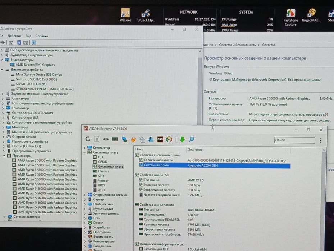The width and height of the screenshot is (334, 251).
Task: Open the Действие menu in Device Manager
Action: click(14, 36)
